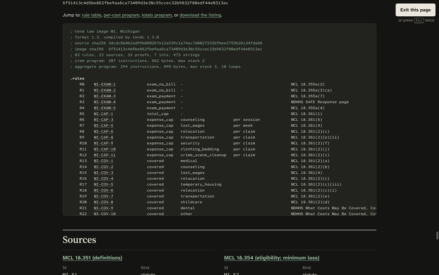The height and width of the screenshot is (275, 439).
Task: Open rule MI-COV-2 link
Action: 103,167
